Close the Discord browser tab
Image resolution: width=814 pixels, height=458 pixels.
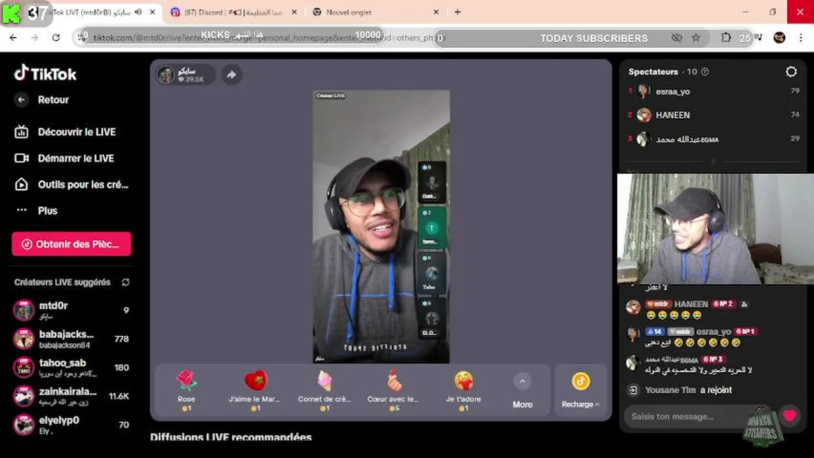[x=294, y=12]
